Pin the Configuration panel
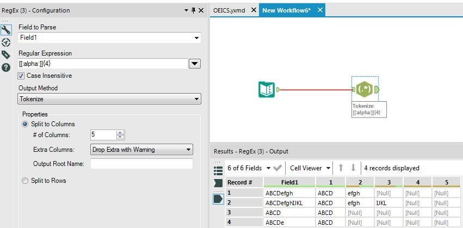This screenshot has width=463, height=228. (193, 10)
